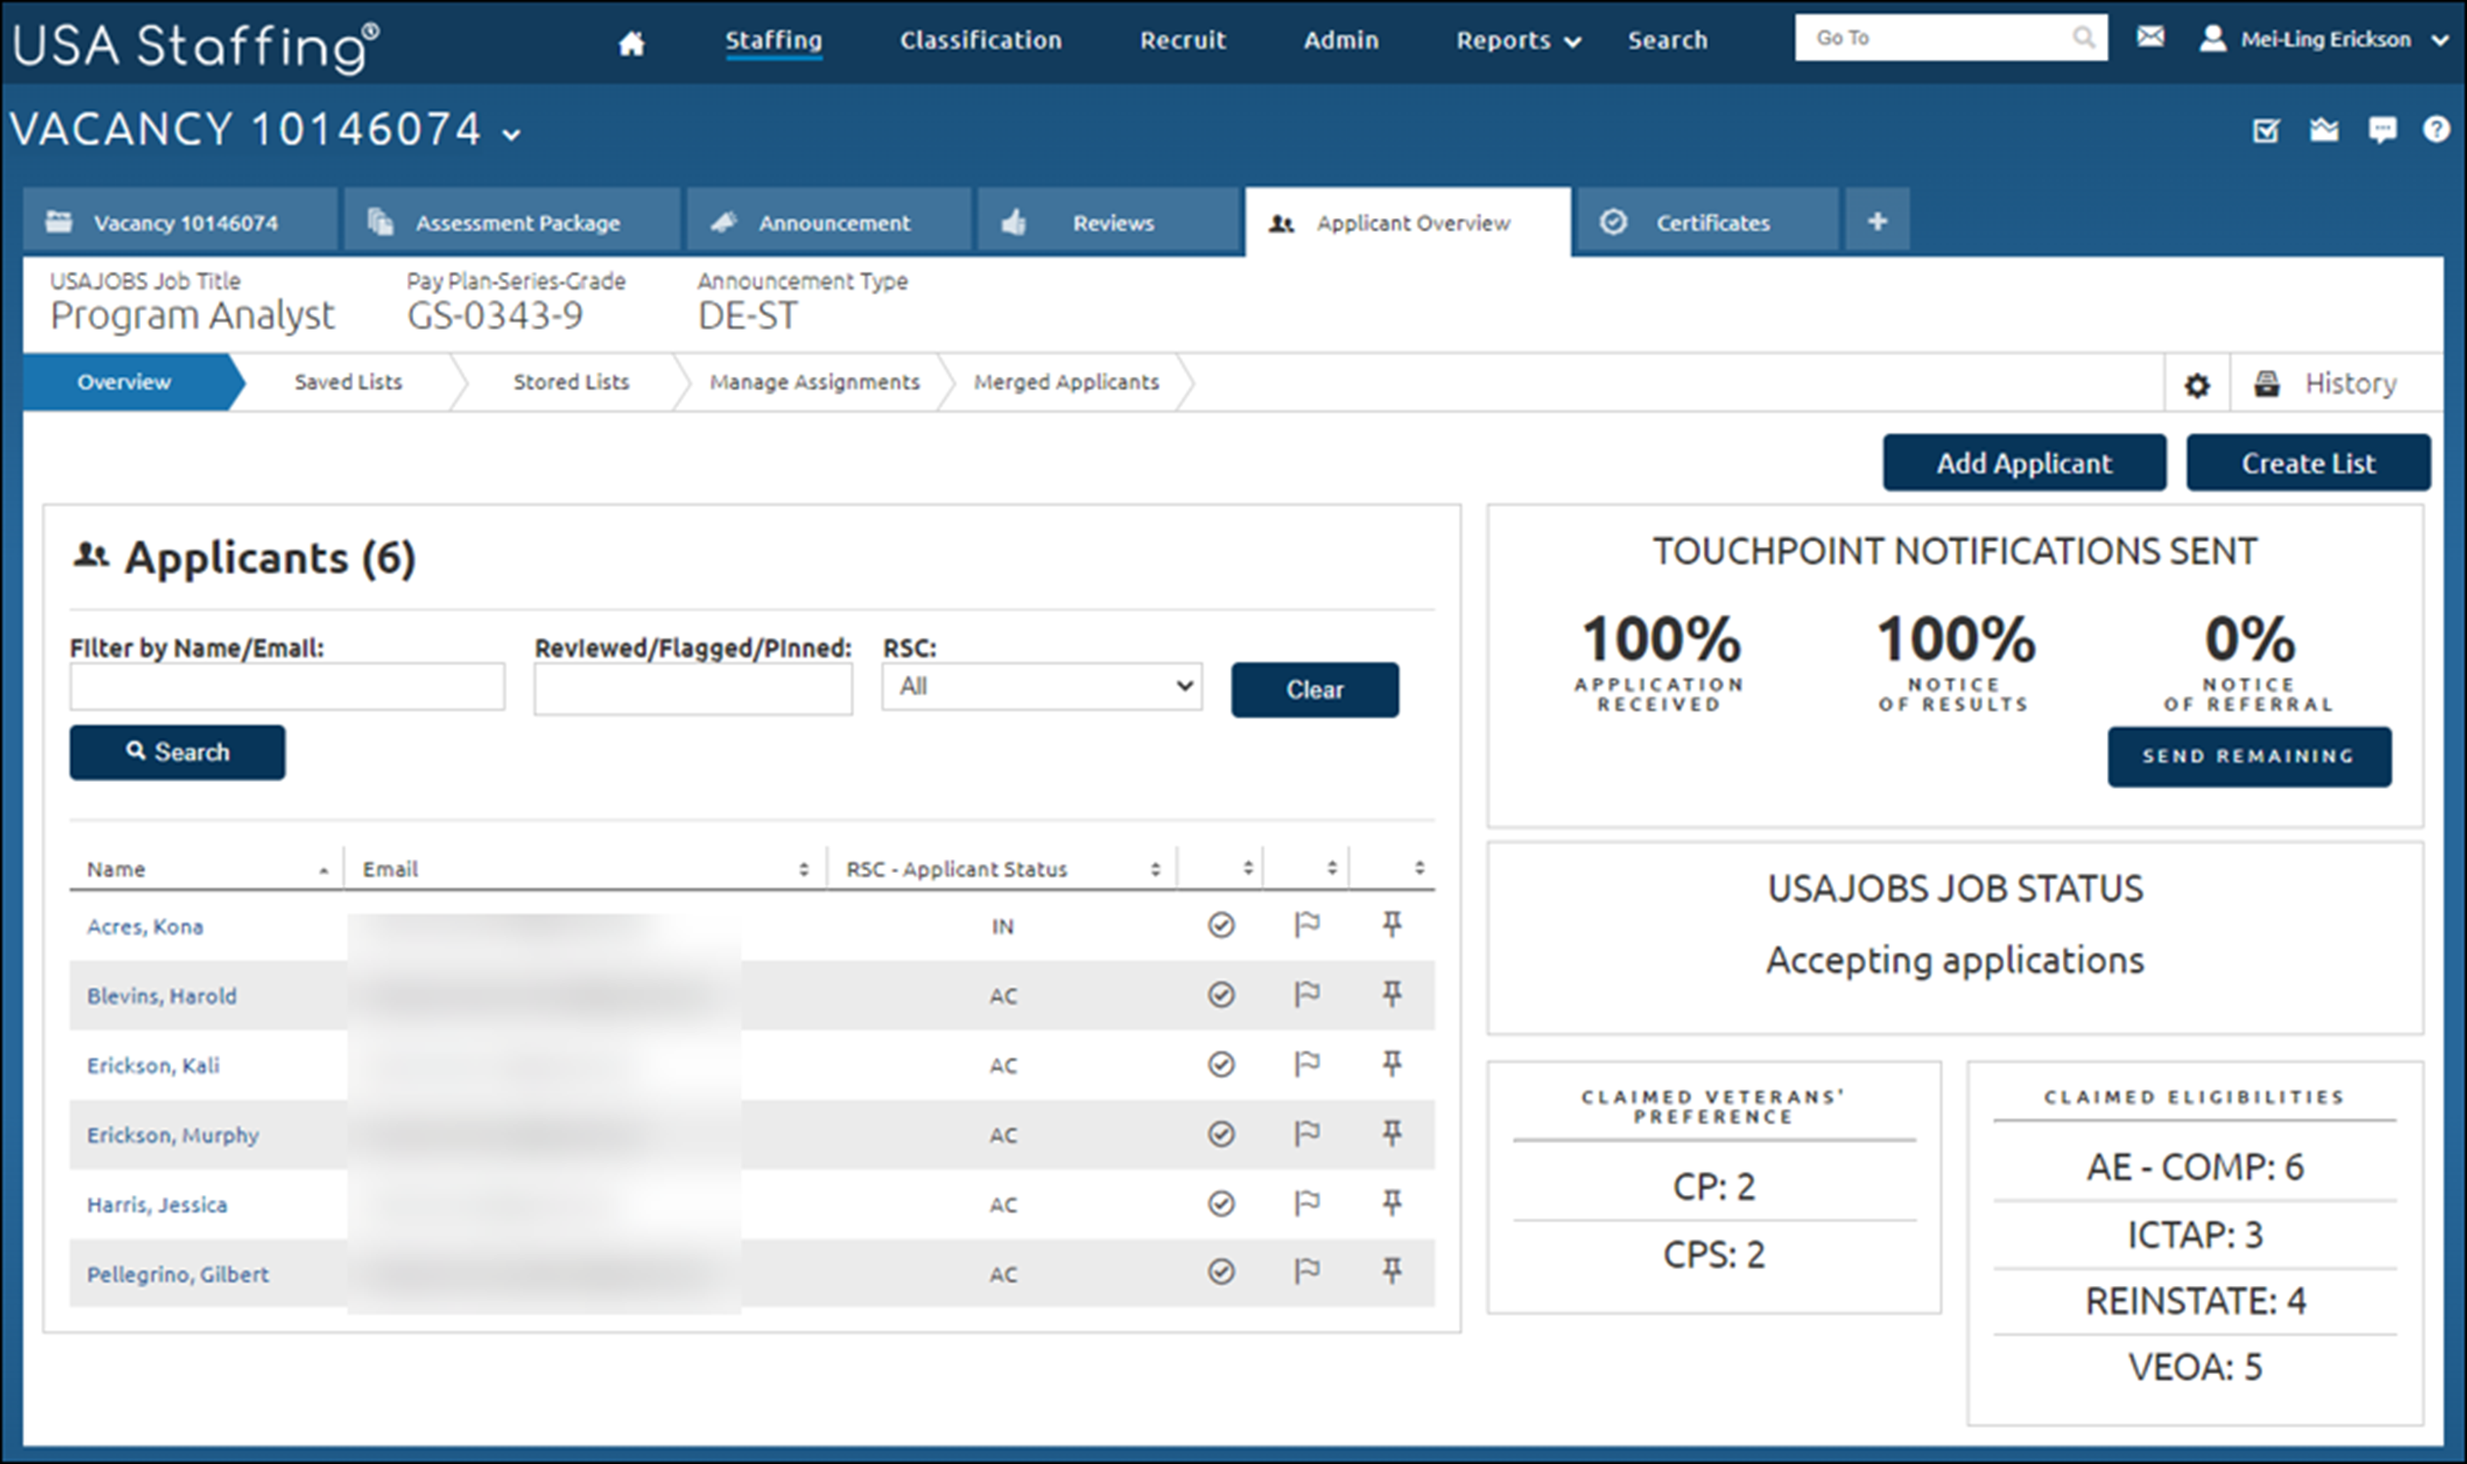Flag applicant Blevins, Harold
This screenshot has width=2467, height=1464.
coord(1307,993)
